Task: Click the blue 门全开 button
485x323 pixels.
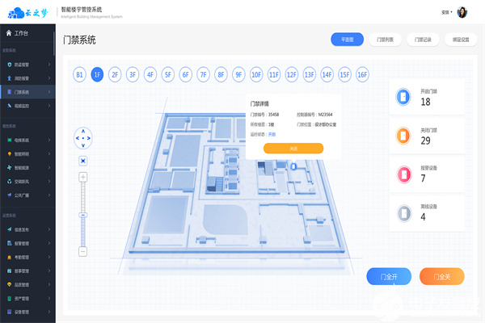Action: point(389,276)
